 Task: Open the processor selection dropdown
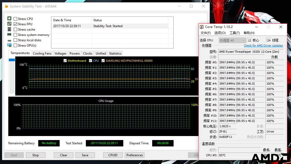(232, 40)
